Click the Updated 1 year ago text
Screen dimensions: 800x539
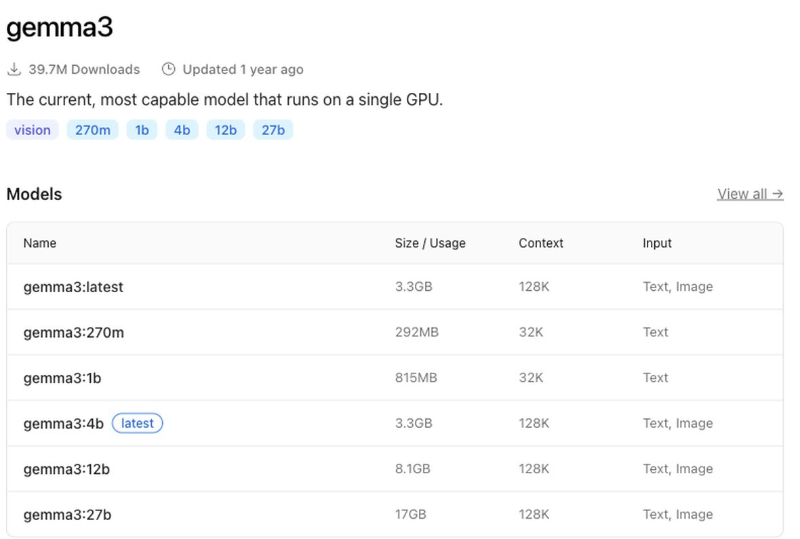click(243, 69)
